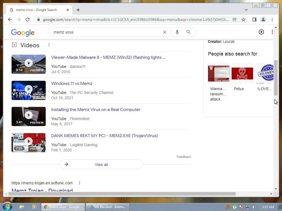This screenshot has width=282, height=211.
Task: Click into the memz virus search field
Action: pyautogui.click(x=106, y=32)
